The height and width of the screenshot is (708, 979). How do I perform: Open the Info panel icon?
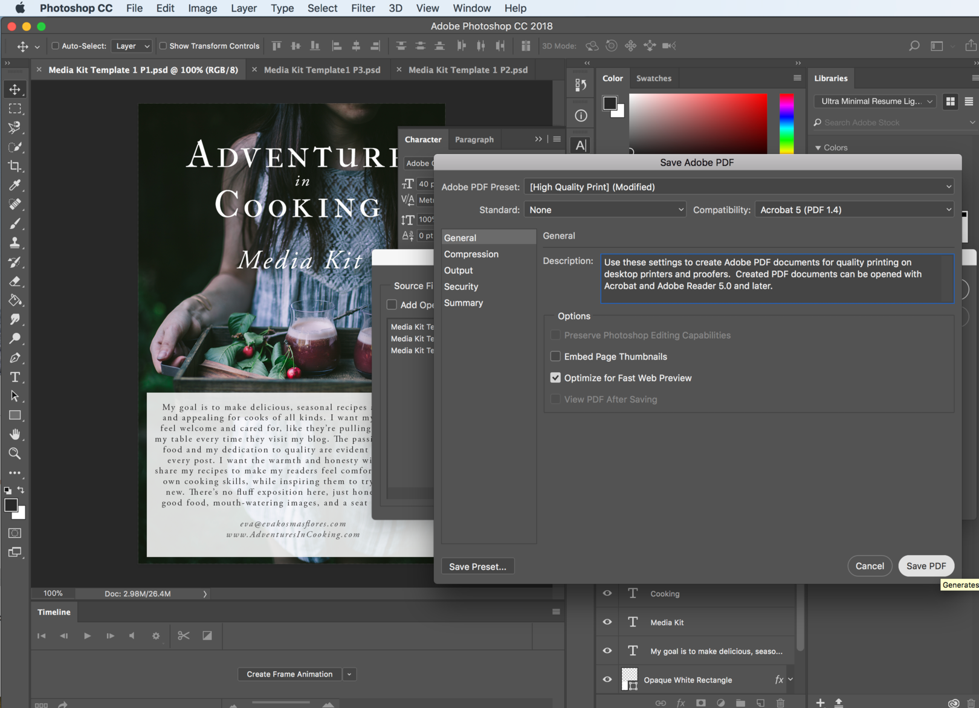point(581,115)
